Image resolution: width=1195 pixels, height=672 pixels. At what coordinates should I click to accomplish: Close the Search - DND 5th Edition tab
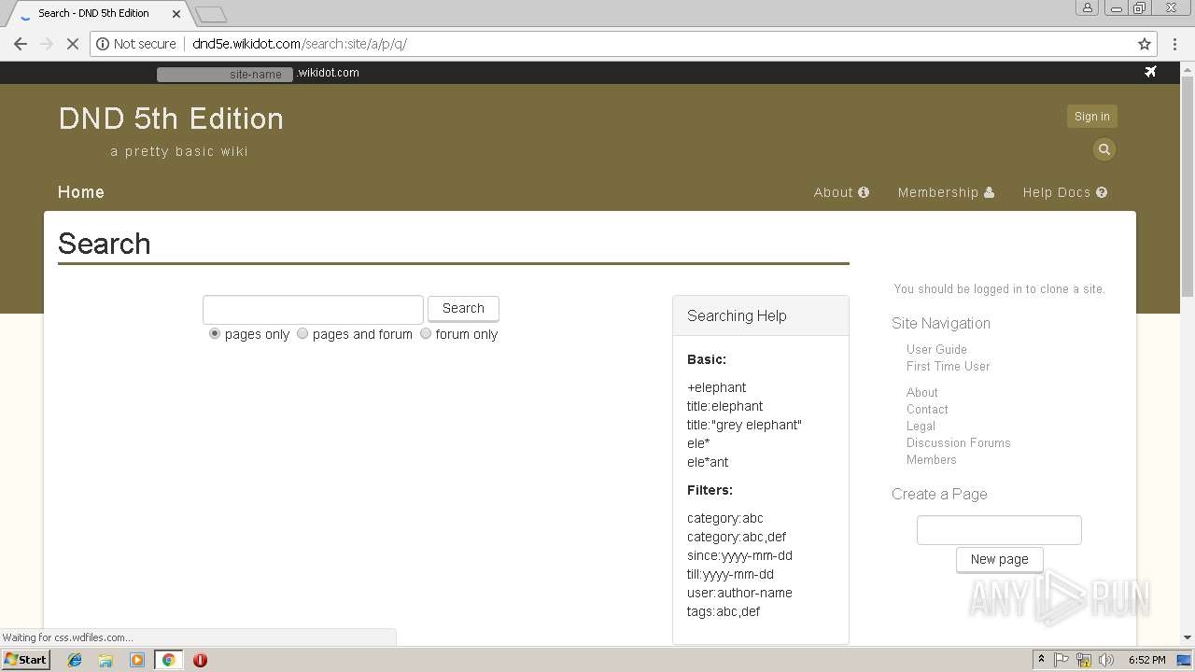[x=176, y=14]
